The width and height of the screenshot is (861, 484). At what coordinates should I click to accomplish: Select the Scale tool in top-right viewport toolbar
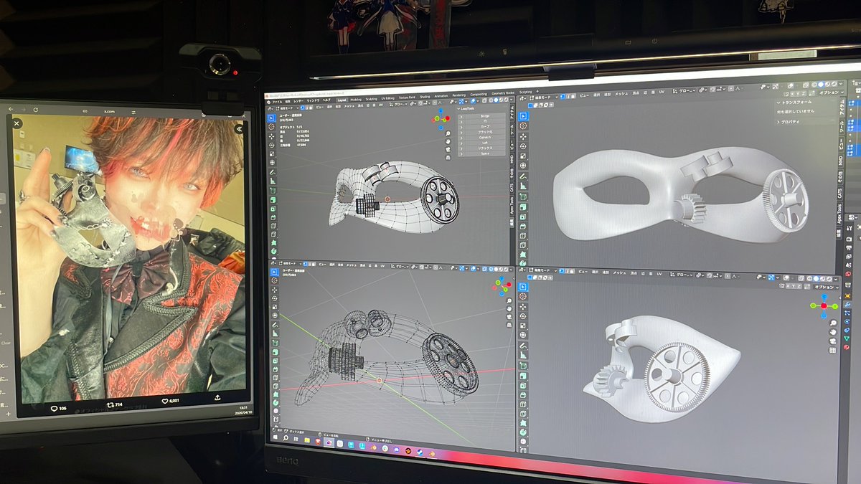pyautogui.click(x=523, y=156)
